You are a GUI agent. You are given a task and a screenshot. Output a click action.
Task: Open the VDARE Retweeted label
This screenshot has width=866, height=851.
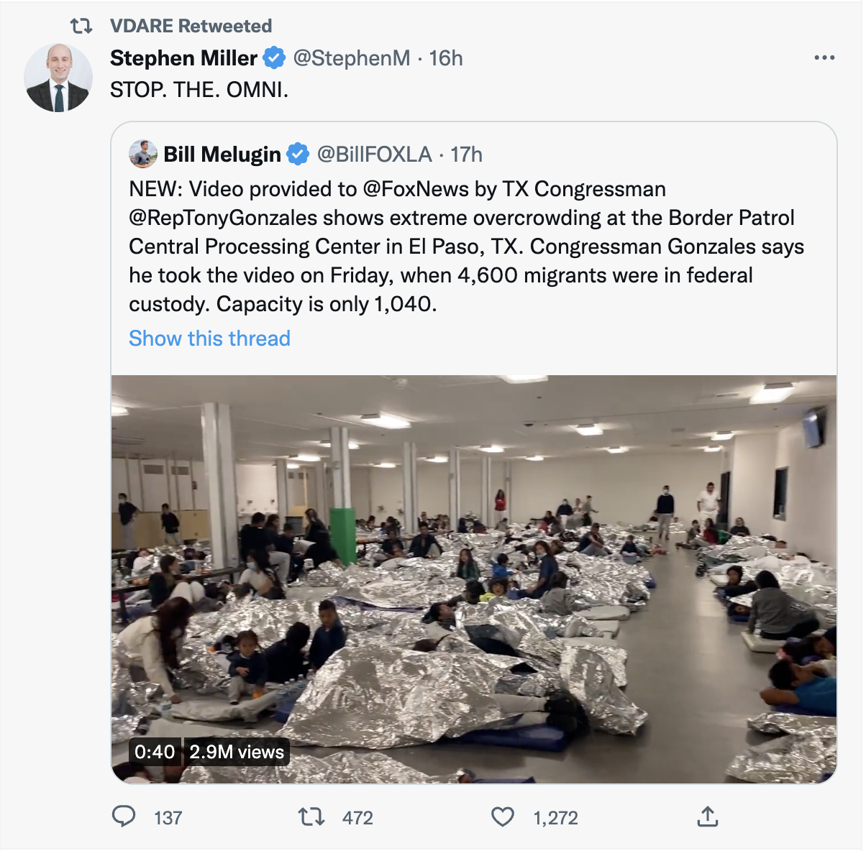point(191,27)
